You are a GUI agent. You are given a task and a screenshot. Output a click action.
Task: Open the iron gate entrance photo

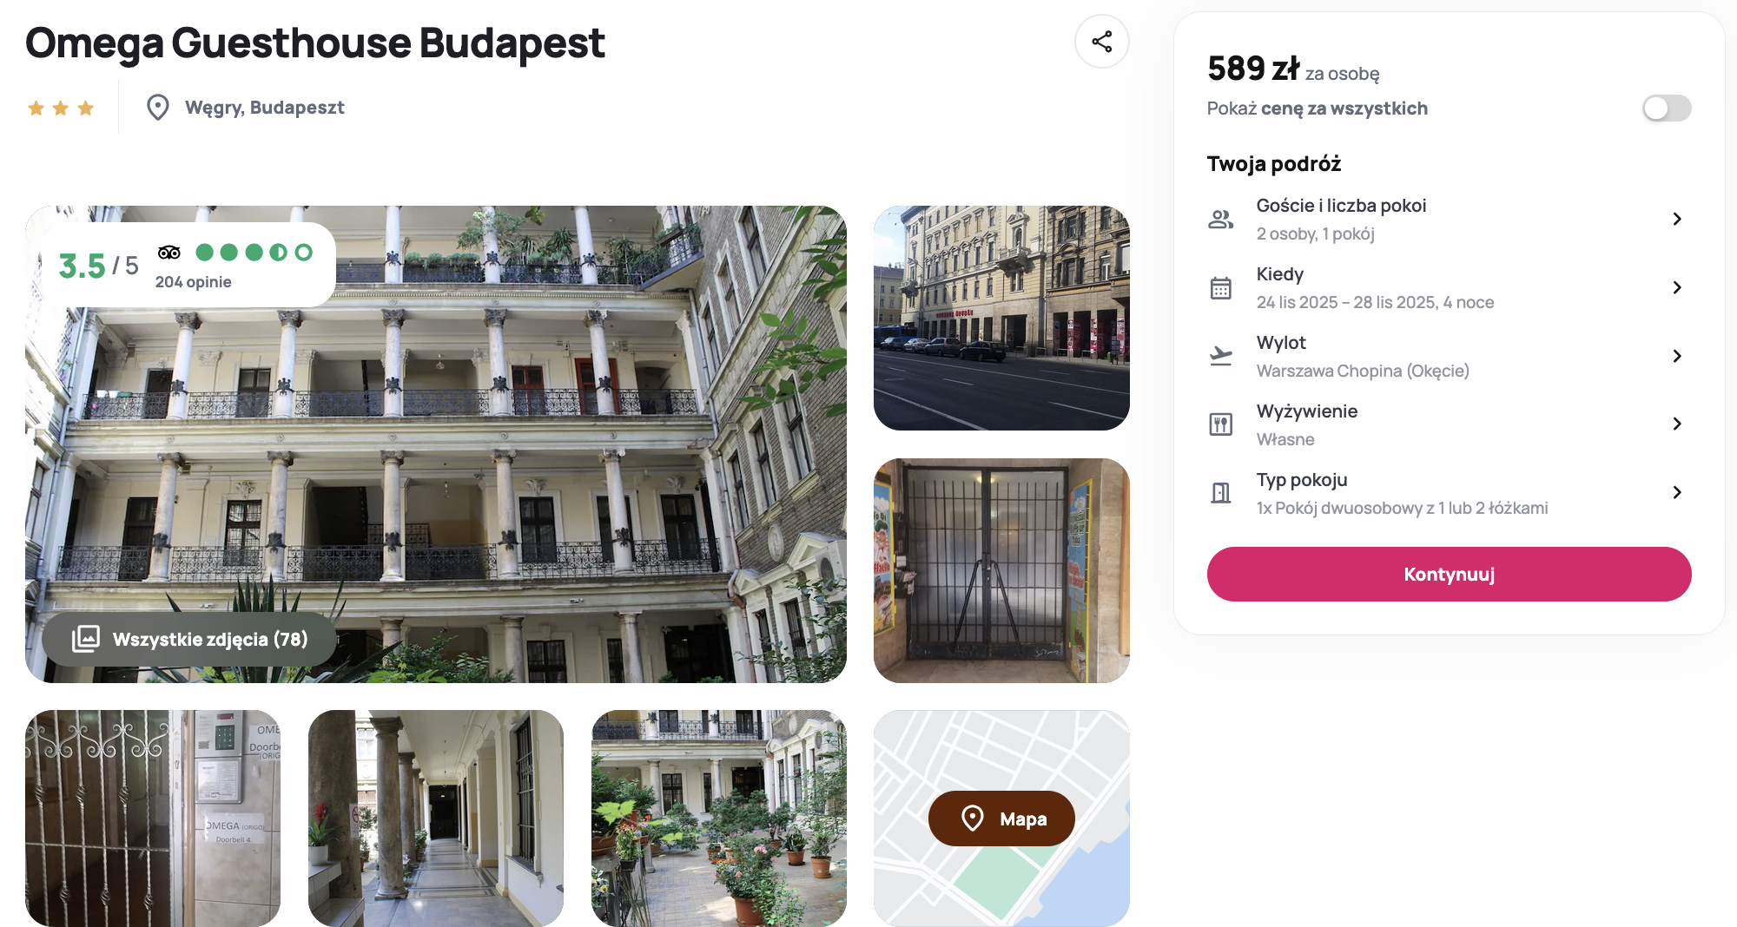pos(1001,570)
